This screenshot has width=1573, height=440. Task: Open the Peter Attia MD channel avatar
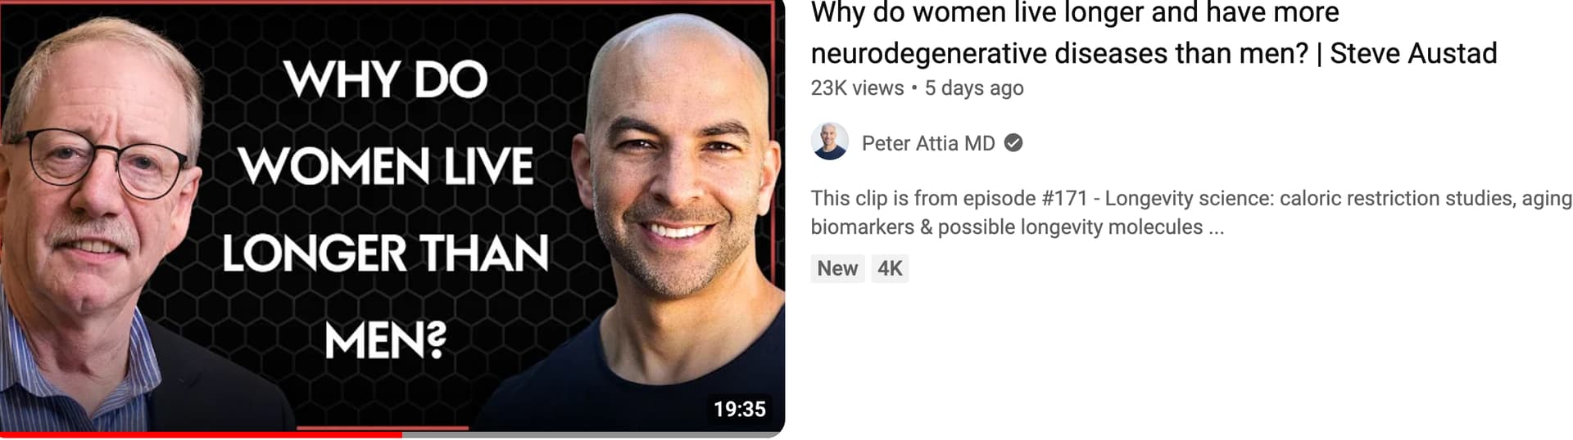click(x=830, y=142)
